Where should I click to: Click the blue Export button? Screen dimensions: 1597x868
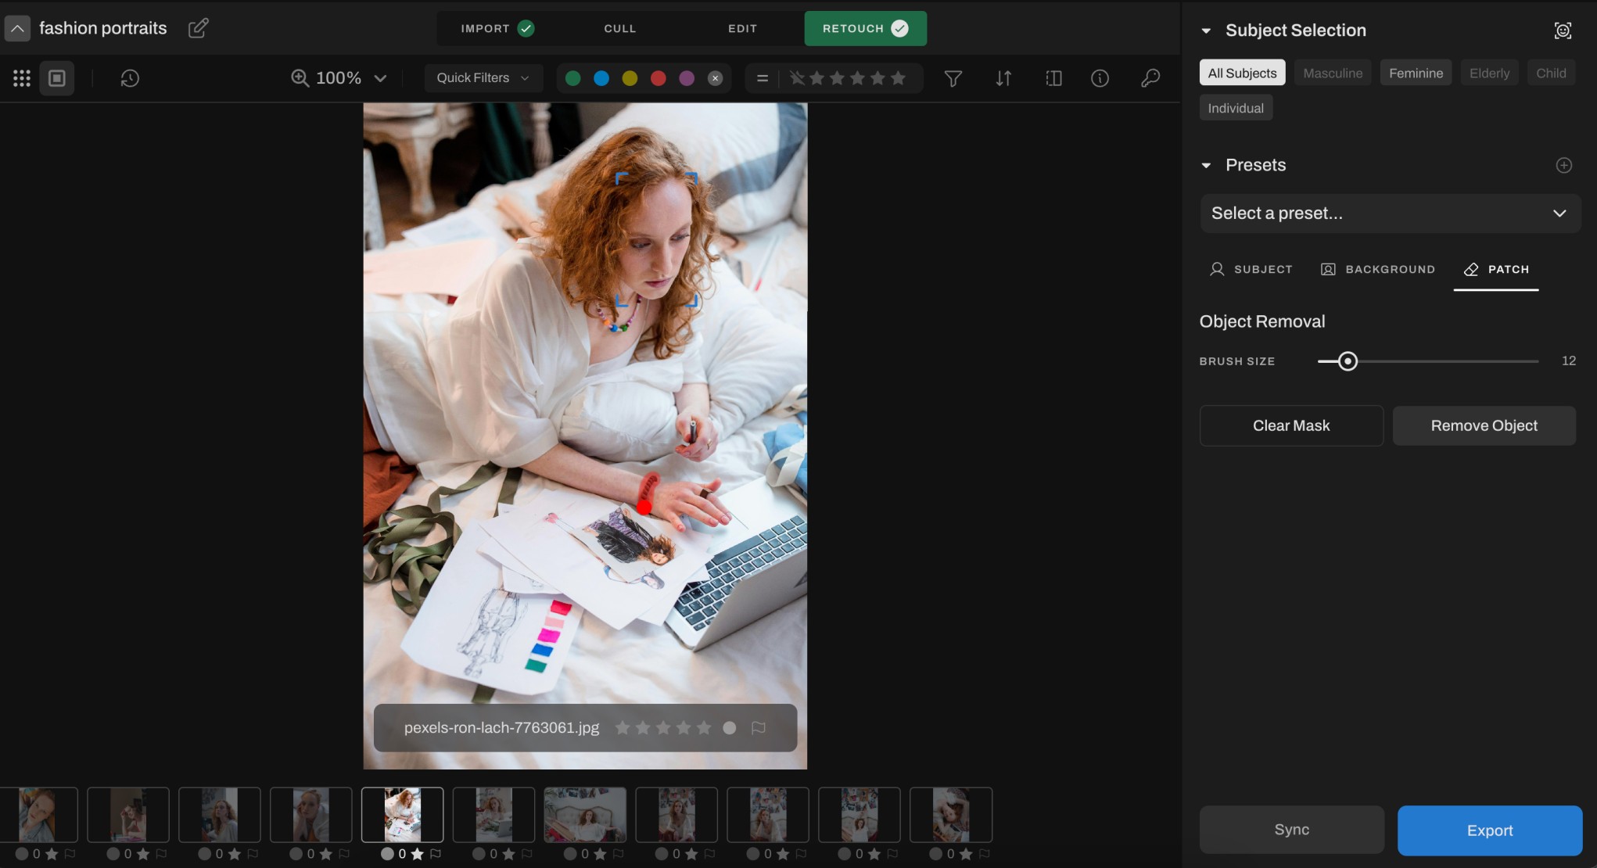1489,830
